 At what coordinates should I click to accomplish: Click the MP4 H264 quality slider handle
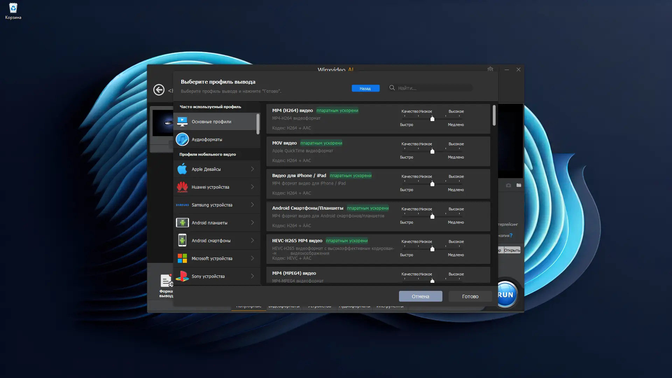tap(432, 119)
